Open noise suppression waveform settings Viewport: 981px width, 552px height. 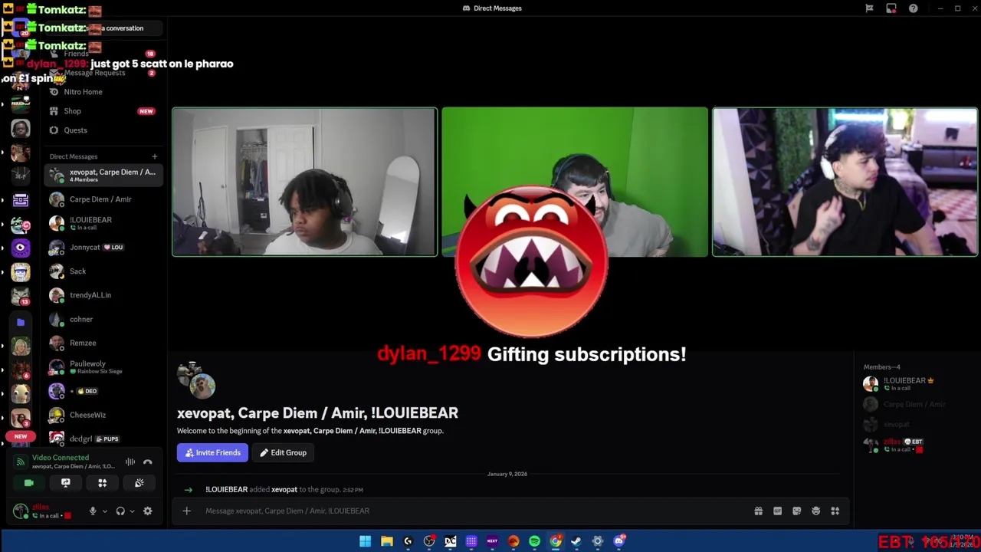(130, 462)
